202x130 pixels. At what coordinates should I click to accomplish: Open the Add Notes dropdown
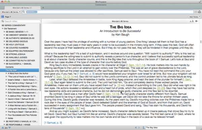195,17
